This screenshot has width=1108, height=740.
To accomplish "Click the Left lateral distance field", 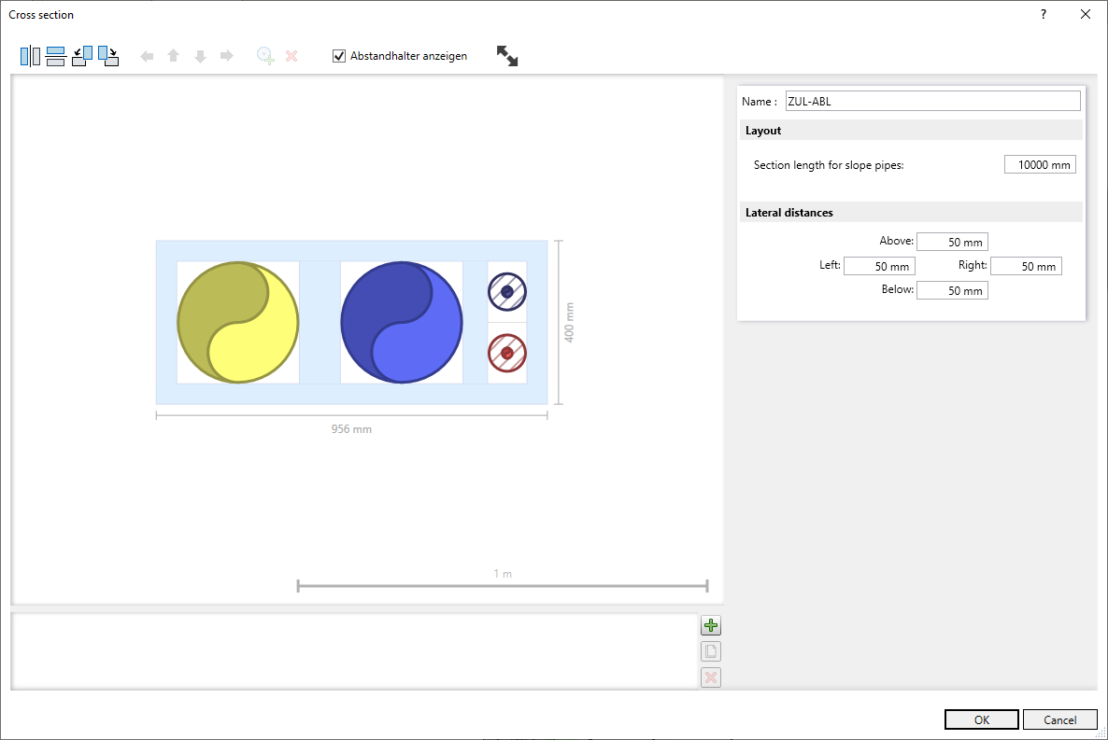I will 879,267.
